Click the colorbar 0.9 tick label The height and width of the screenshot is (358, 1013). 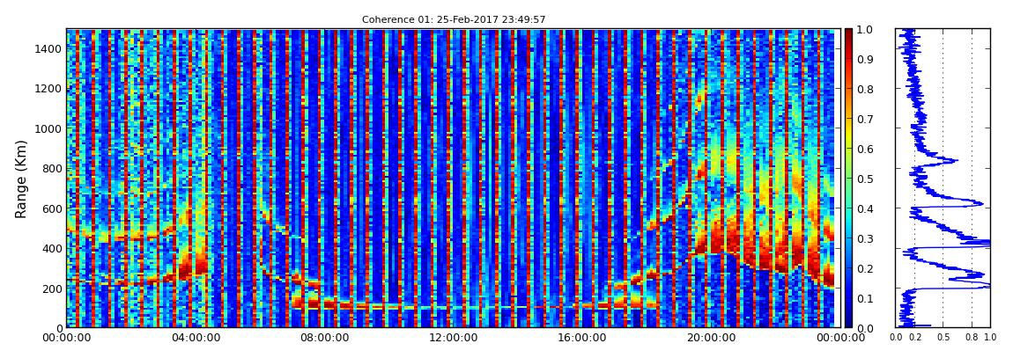tap(867, 59)
